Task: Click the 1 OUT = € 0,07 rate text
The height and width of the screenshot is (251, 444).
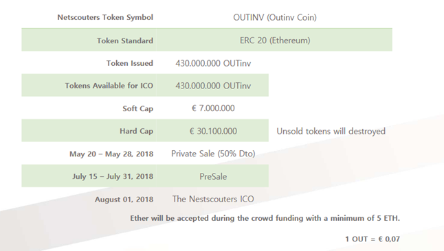Action: click(373, 239)
